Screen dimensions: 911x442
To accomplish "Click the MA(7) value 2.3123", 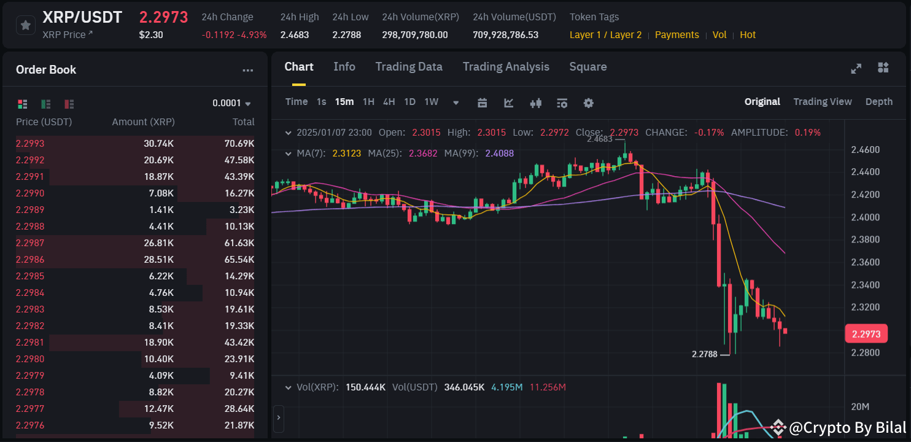I will point(346,153).
